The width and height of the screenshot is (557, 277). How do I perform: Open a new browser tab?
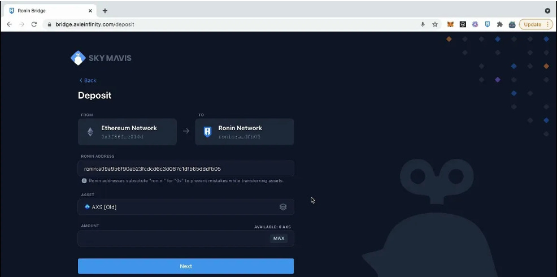(x=105, y=11)
